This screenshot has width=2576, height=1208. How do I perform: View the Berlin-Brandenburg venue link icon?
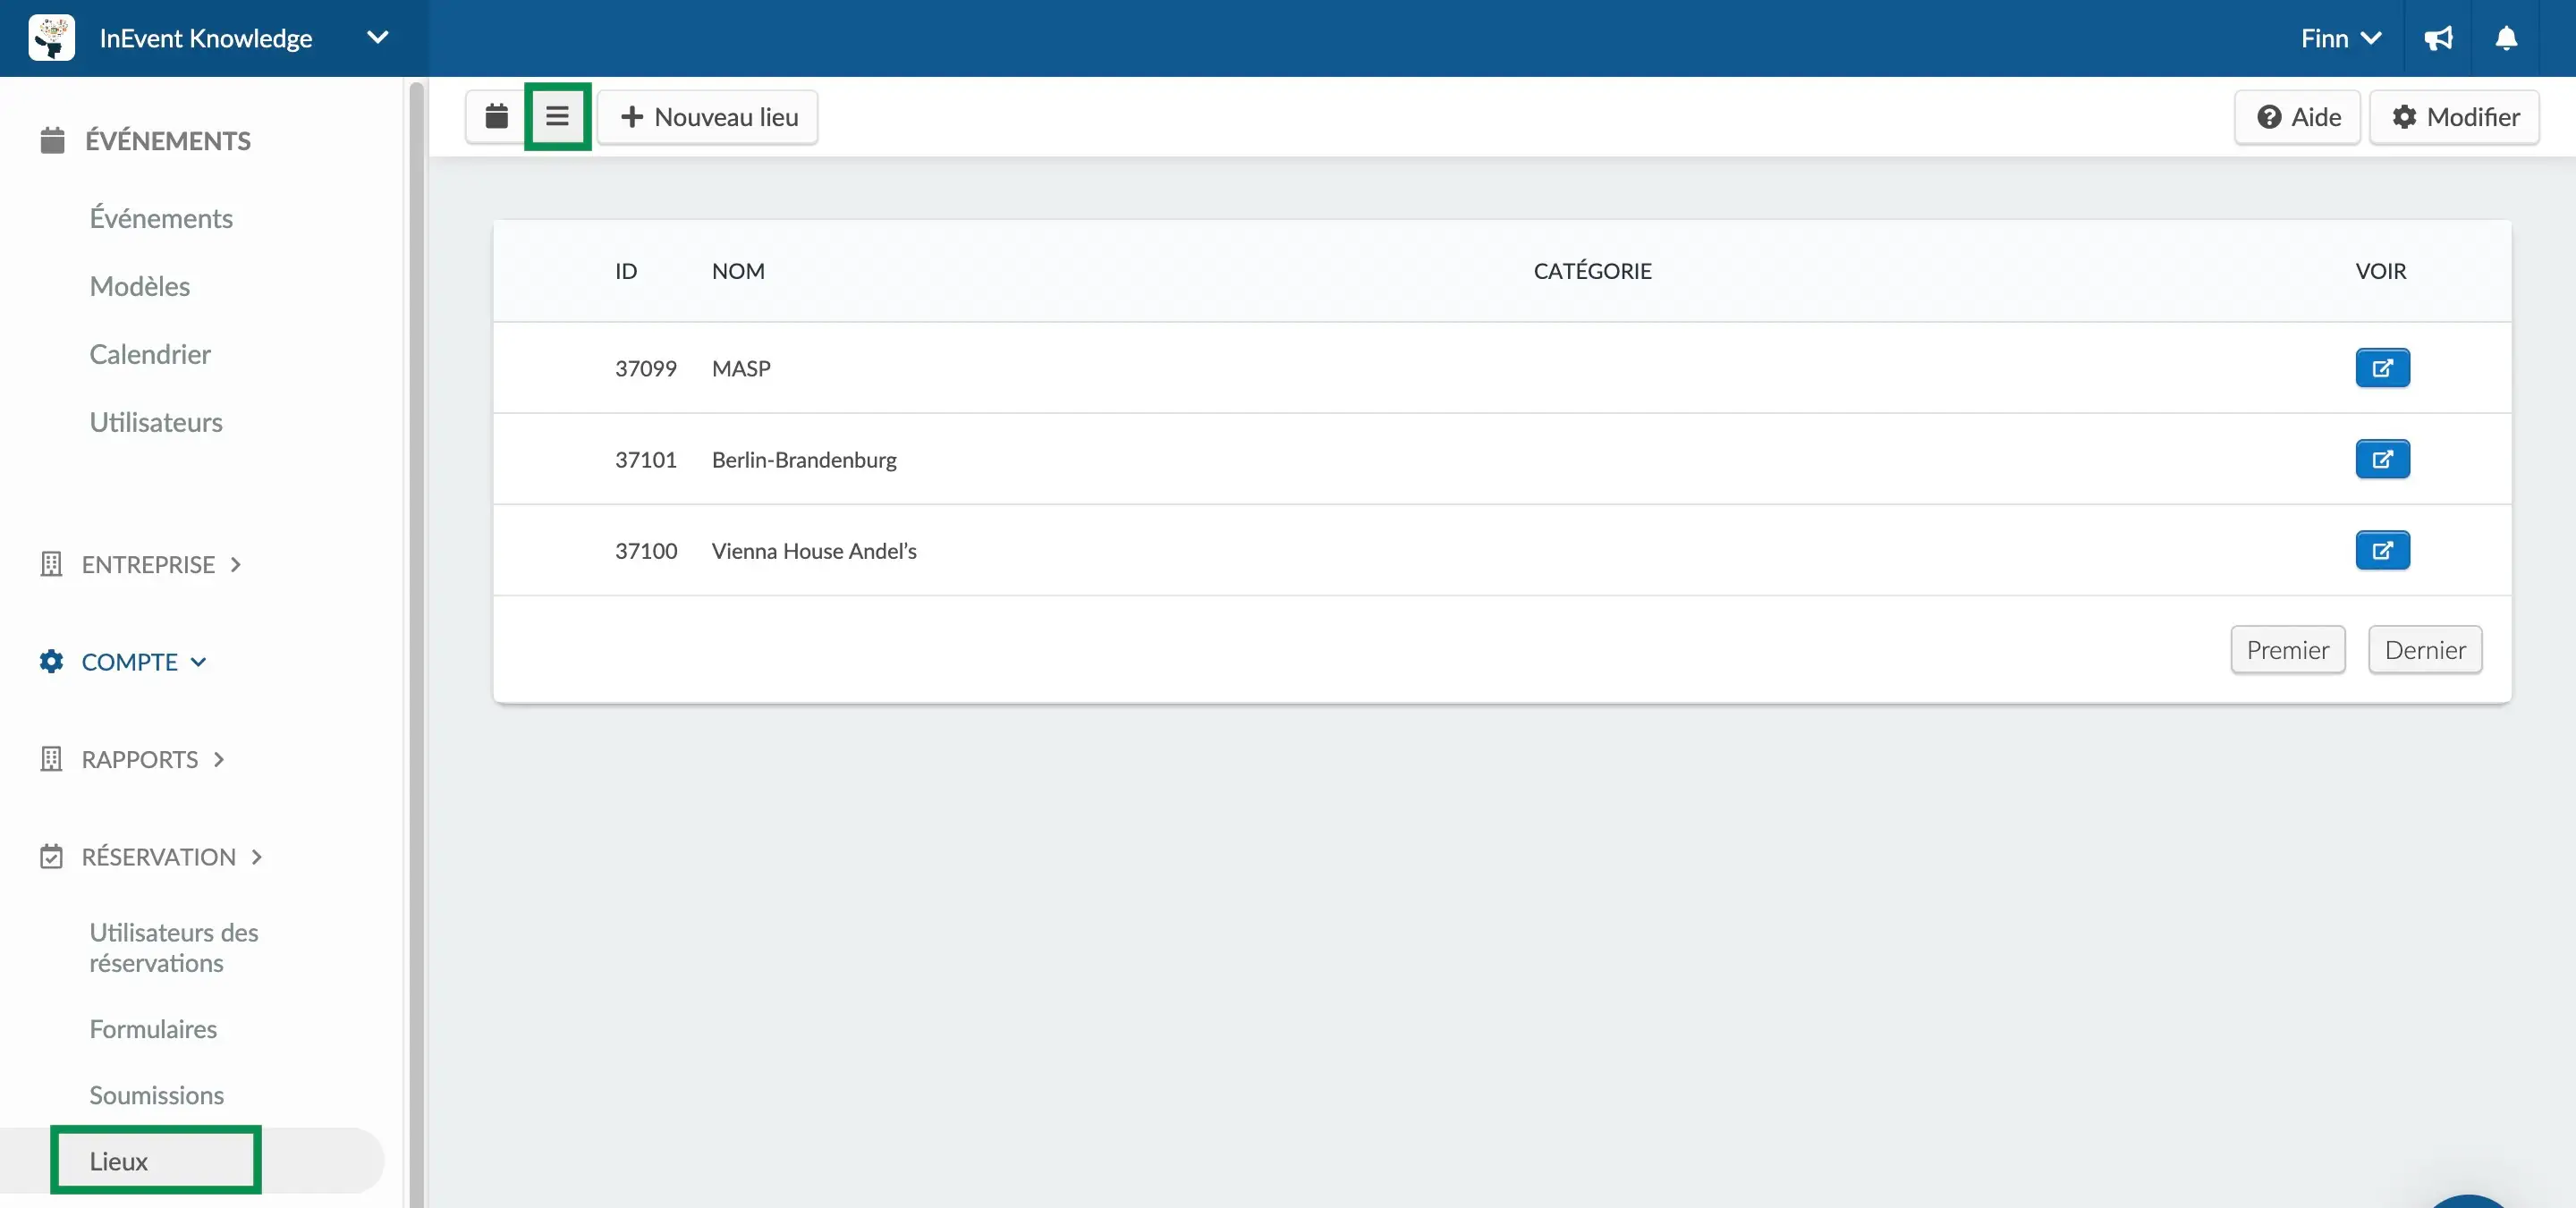(2382, 459)
